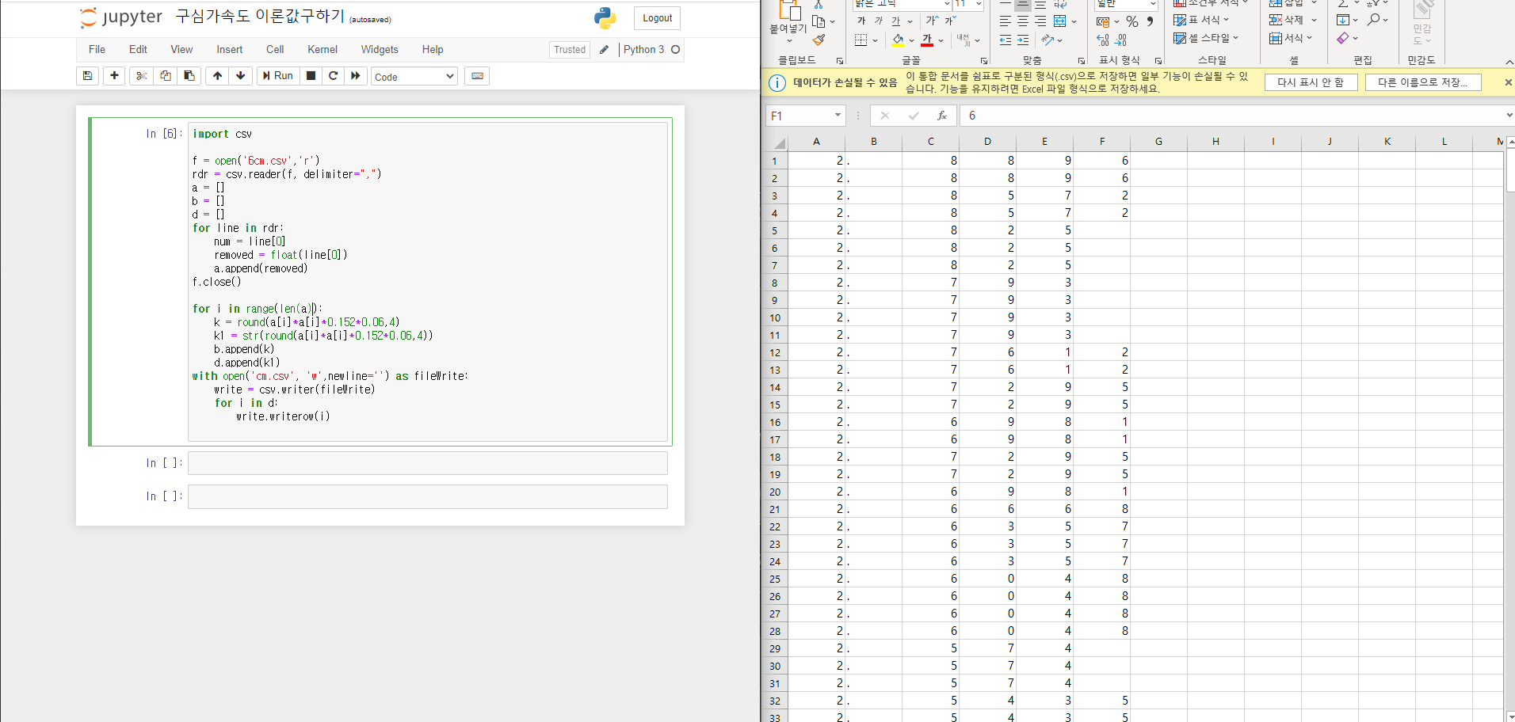Close the yellow CSV warning message bar
This screenshot has width=1515, height=722.
click(x=1508, y=82)
